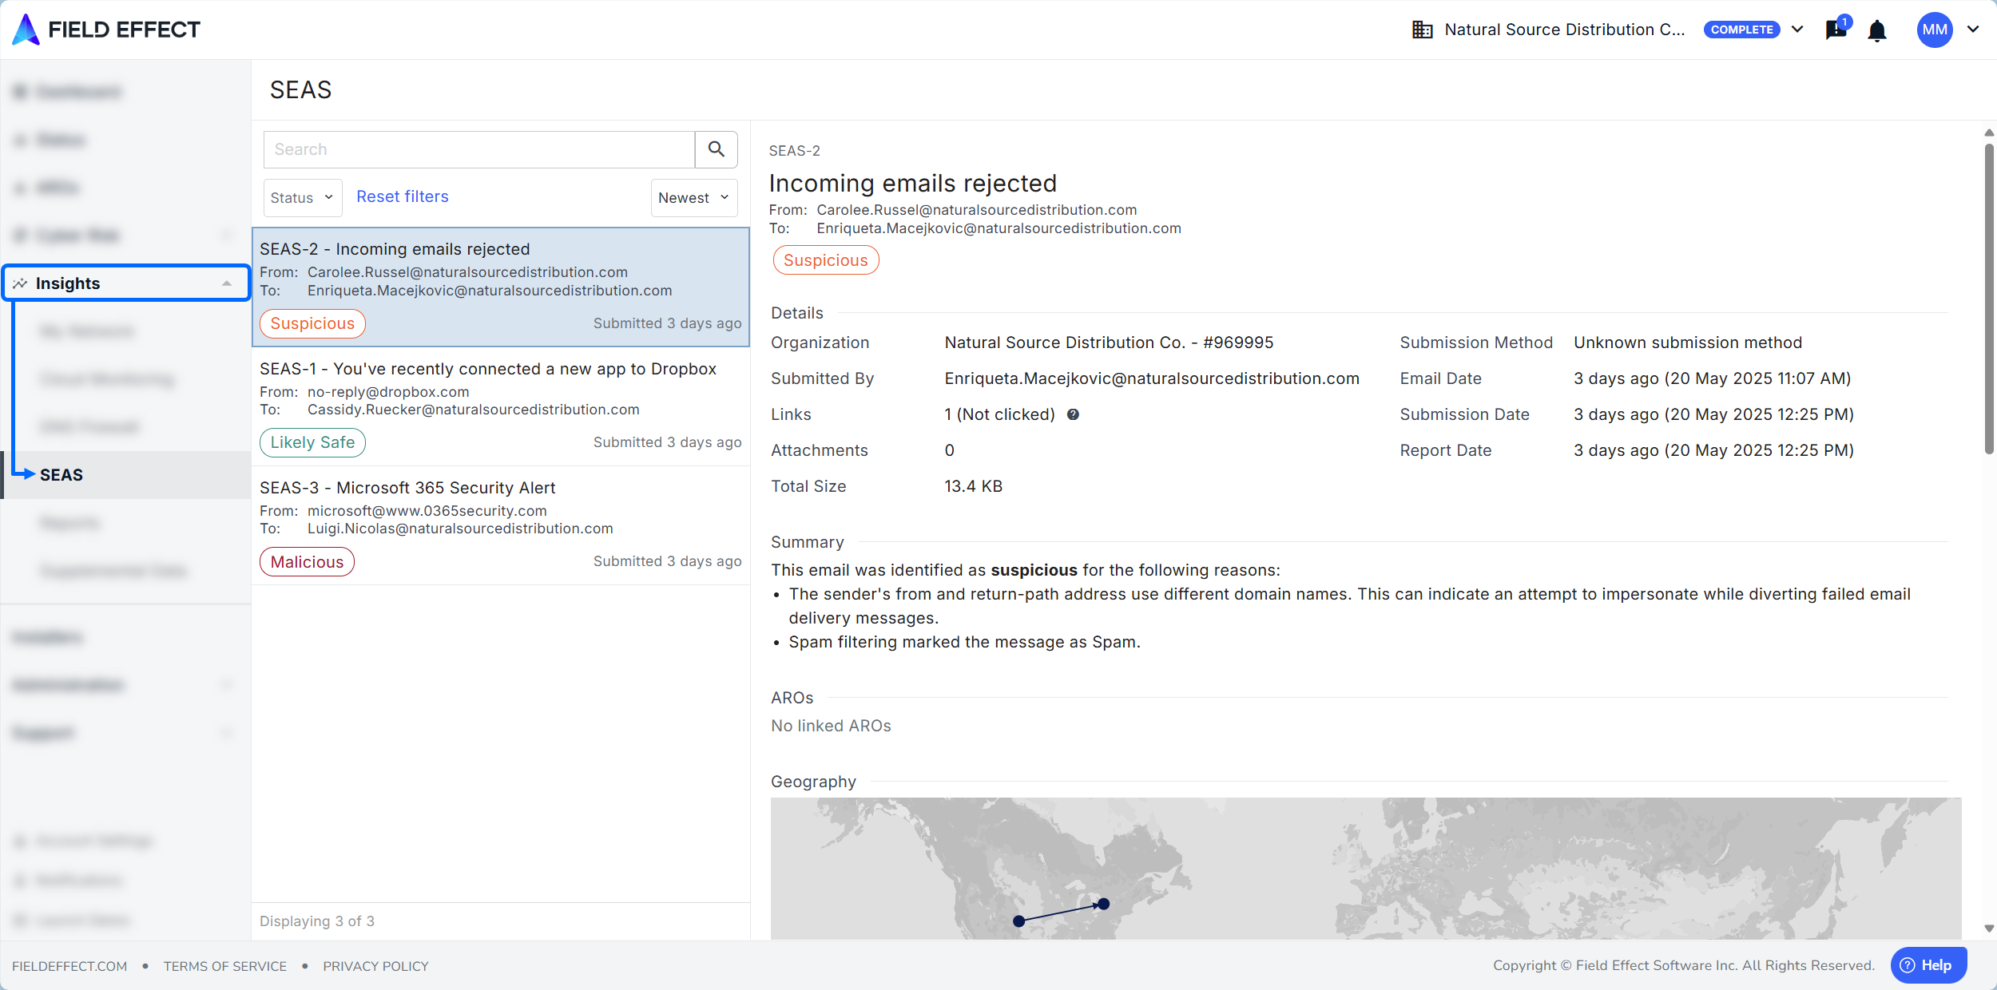Collapse the Insights menu section

point(227,283)
